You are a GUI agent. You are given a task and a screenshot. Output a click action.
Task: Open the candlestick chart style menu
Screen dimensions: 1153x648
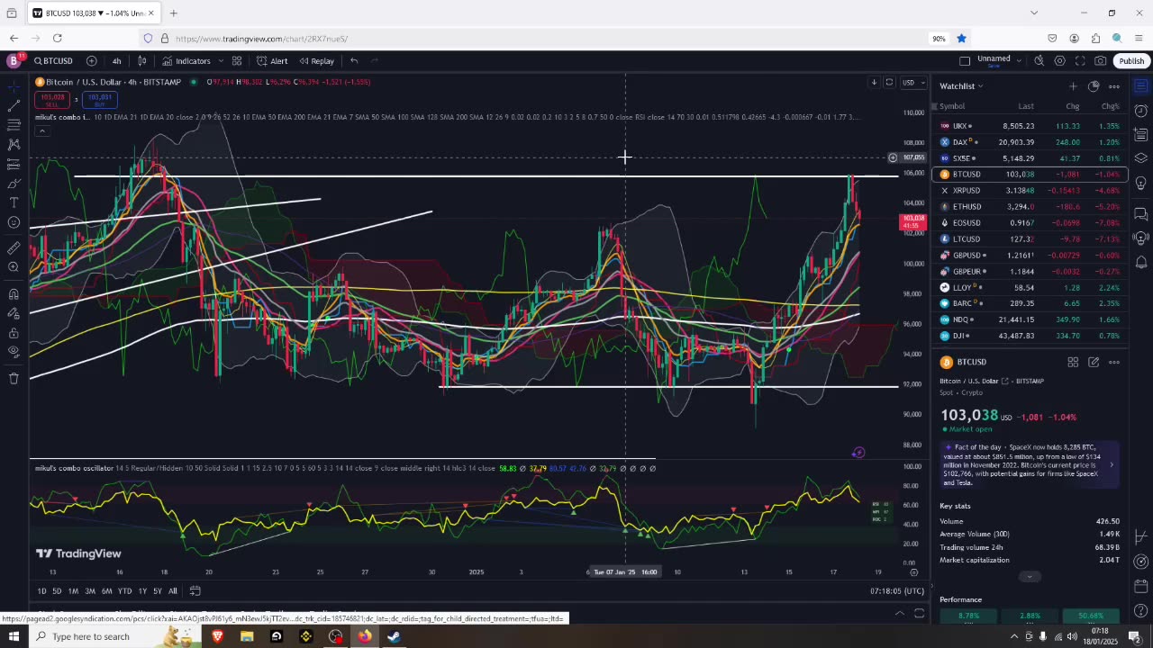click(141, 61)
